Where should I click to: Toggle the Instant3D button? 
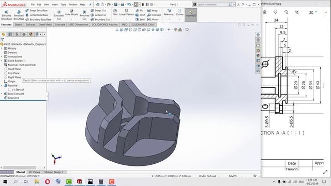(x=191, y=15)
